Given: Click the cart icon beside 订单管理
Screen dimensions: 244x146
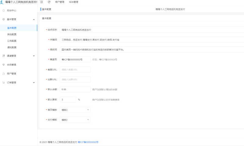Looking at the screenshot, I should [x=4, y=82].
